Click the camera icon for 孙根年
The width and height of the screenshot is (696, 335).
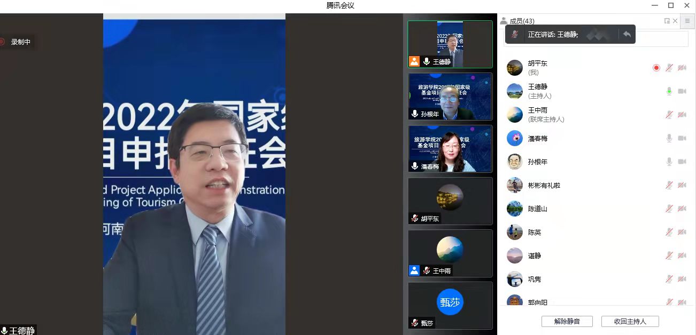[682, 162]
